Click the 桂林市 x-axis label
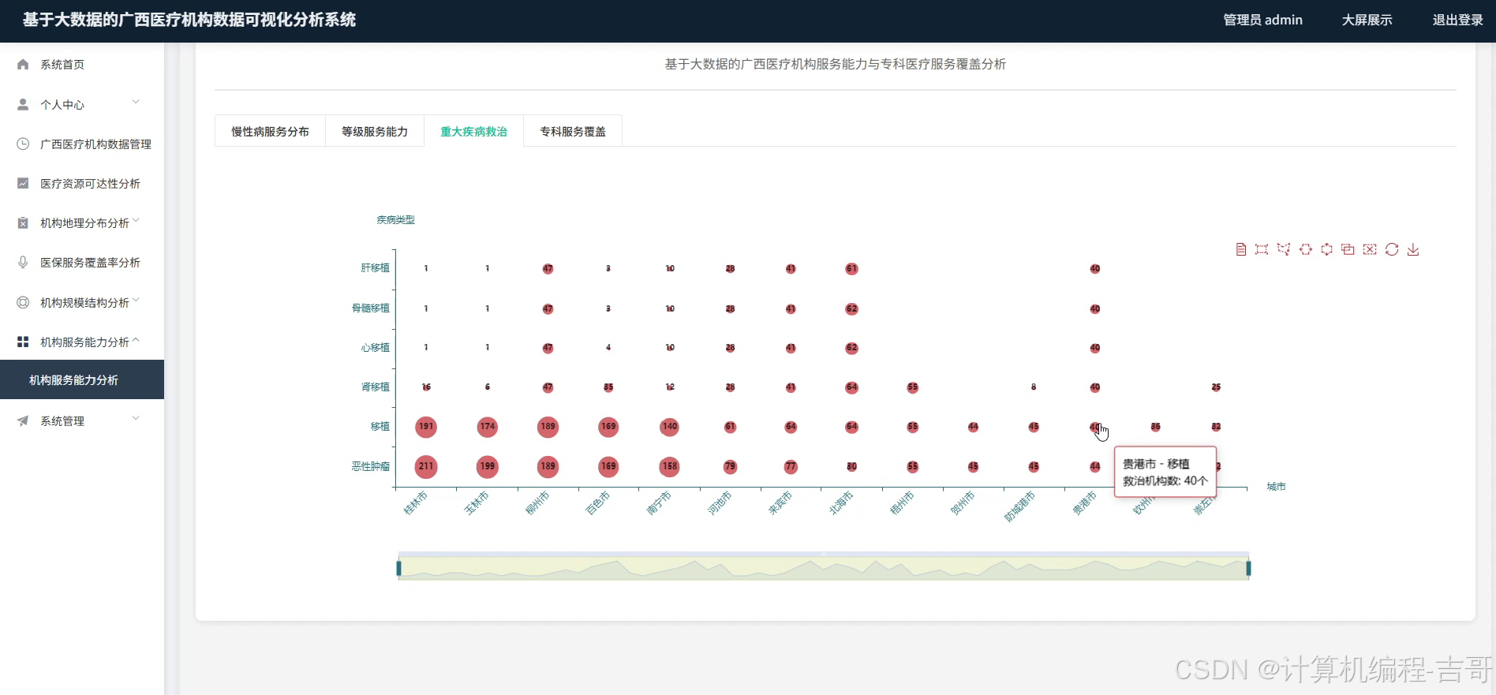 (x=415, y=503)
